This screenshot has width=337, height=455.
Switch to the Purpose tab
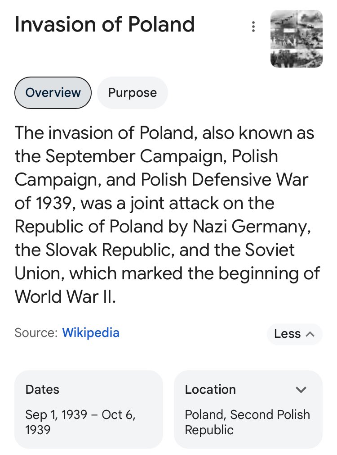133,93
